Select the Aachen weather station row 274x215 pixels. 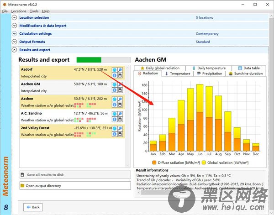(72, 102)
